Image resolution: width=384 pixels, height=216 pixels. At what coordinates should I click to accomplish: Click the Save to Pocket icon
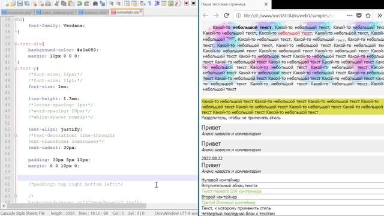click(359, 16)
